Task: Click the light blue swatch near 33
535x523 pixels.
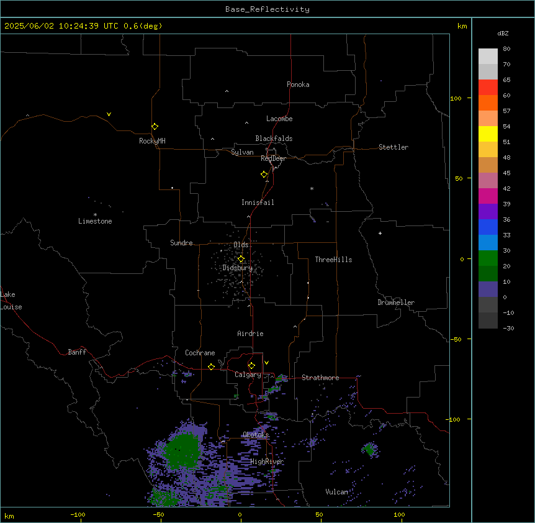Action: coord(488,243)
